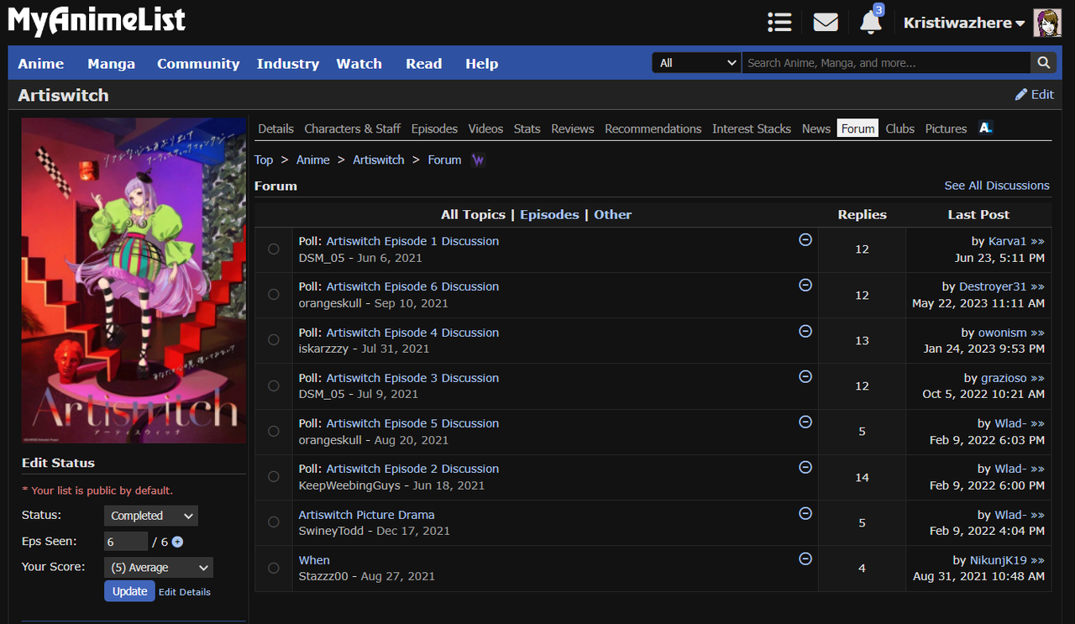Image resolution: width=1075 pixels, height=624 pixels.
Task: Switch to the Episodes tab
Action: click(x=434, y=128)
